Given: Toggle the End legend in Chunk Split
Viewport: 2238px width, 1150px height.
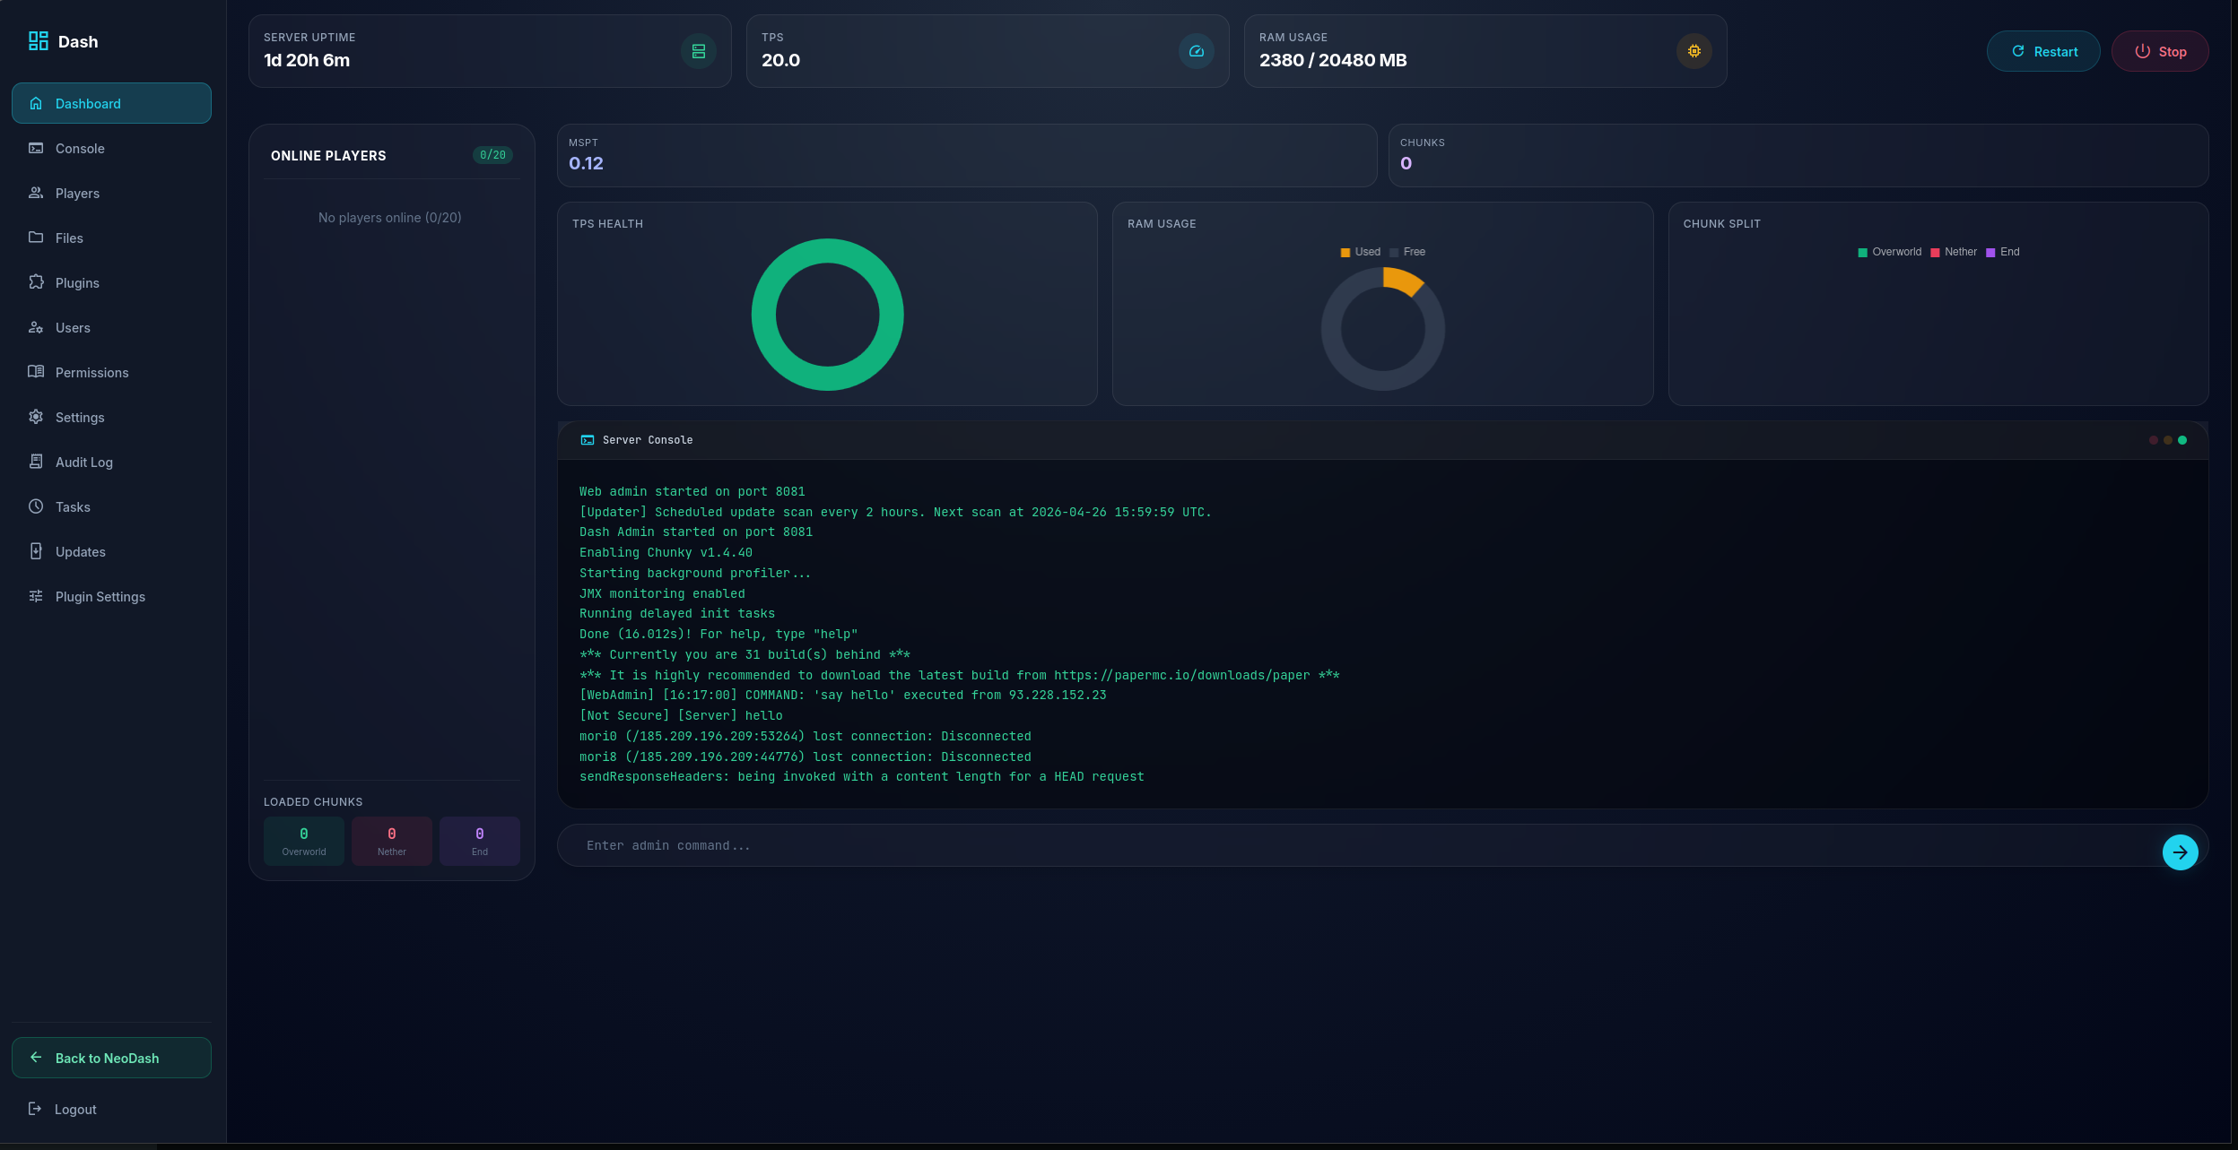Looking at the screenshot, I should [2003, 252].
